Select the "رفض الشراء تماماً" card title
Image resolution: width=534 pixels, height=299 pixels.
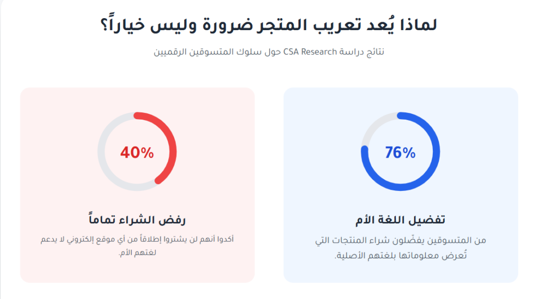(137, 219)
